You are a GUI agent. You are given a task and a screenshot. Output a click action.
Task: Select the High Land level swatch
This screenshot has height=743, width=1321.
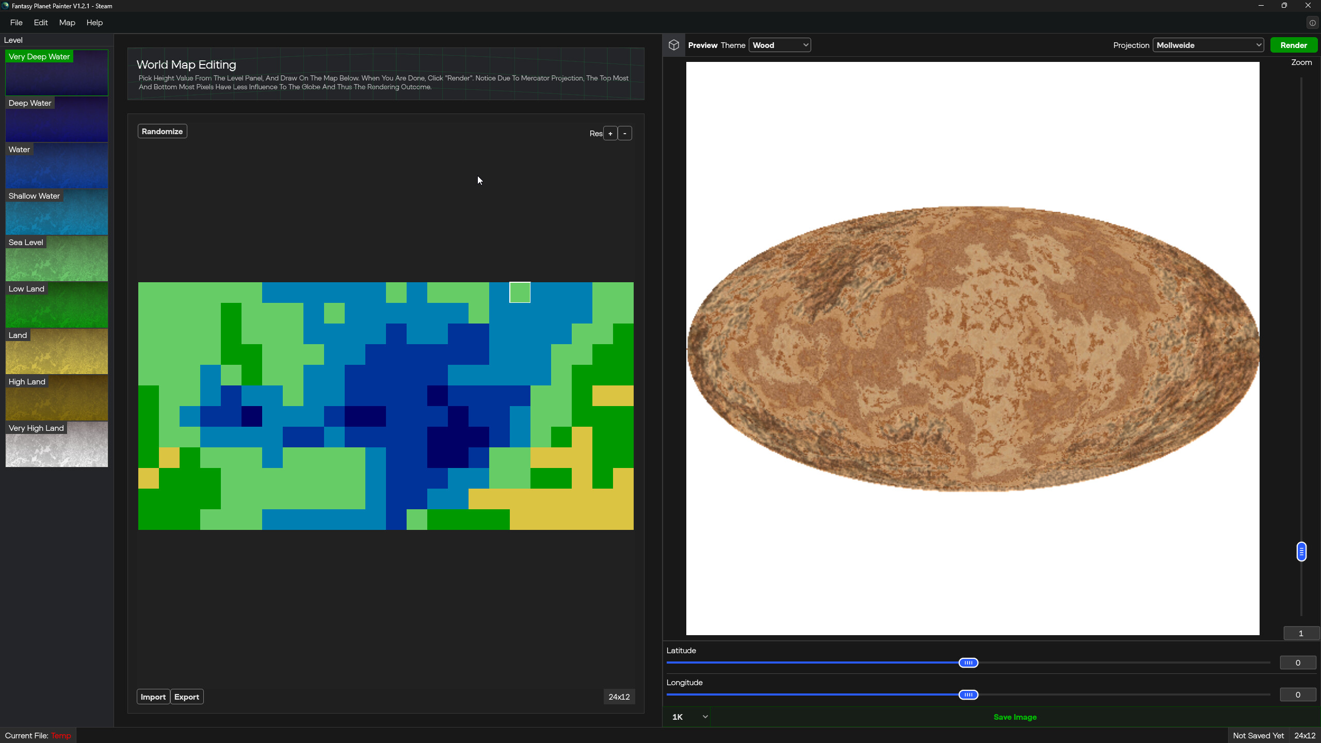click(x=57, y=397)
